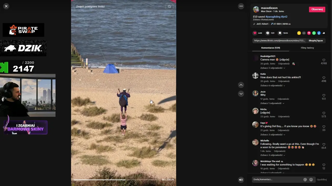This screenshot has height=186, width=332.
Task: Expand 'Zobacz 2 odpowiedzi' under Realnidge1921
Action: tap(273, 68)
